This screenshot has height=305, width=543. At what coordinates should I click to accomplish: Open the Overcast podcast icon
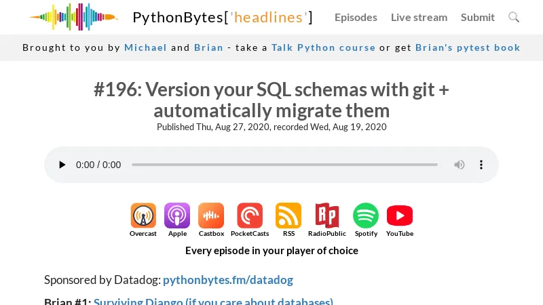point(143,216)
